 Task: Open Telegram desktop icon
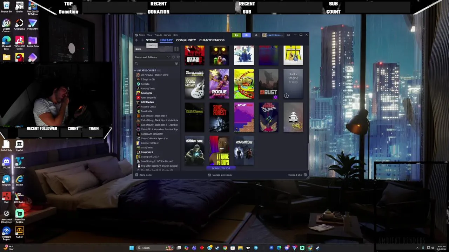point(6,180)
